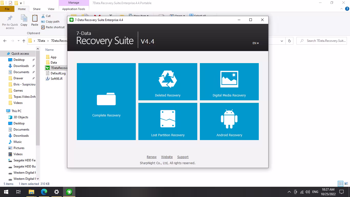Open the Website link
The width and height of the screenshot is (350, 197).
167,157
